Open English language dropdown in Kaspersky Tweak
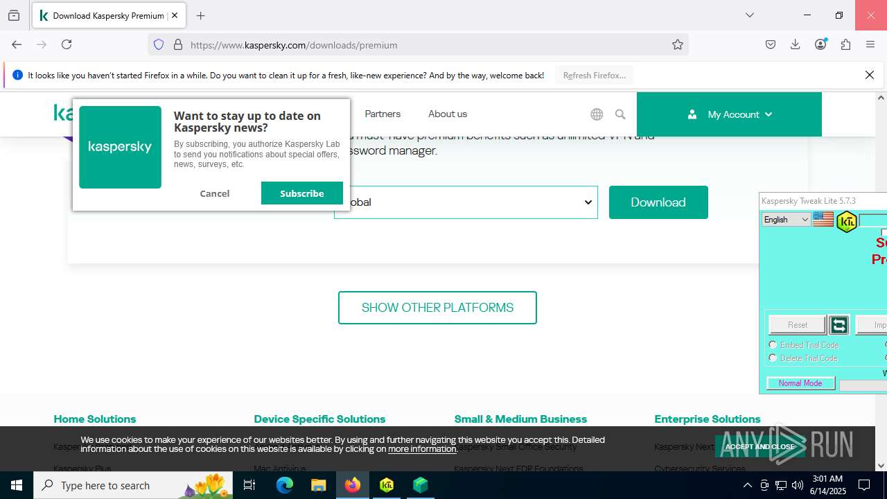This screenshot has width=887, height=499. click(786, 220)
